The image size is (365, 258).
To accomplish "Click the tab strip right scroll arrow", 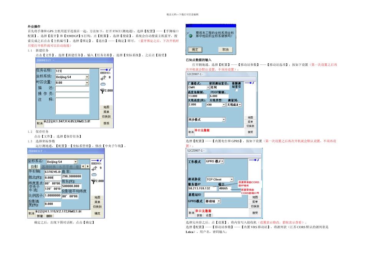I will pos(88,167).
